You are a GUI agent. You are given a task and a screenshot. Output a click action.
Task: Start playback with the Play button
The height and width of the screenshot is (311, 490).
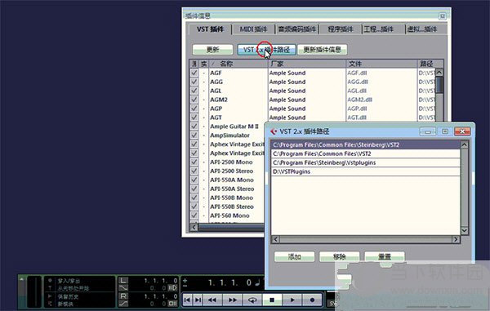[x=292, y=300]
